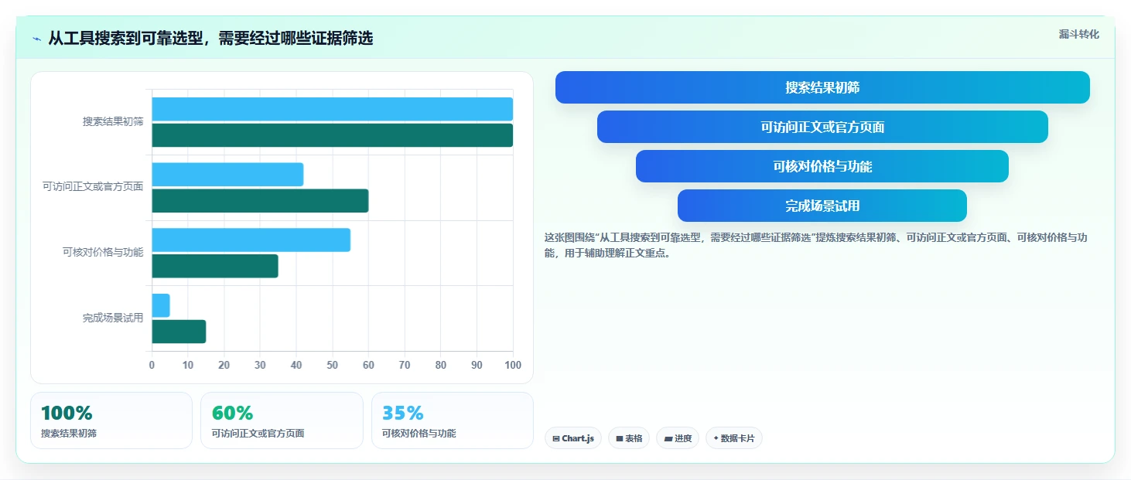Click the dark green bar for 可访问正文或官方页面

click(x=260, y=201)
